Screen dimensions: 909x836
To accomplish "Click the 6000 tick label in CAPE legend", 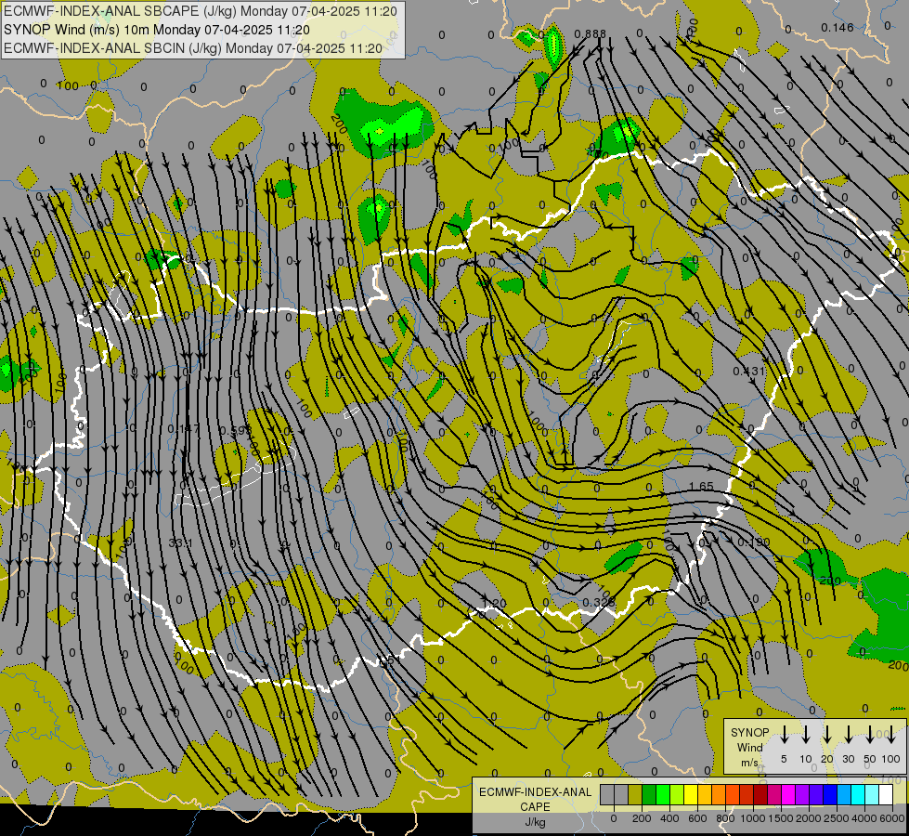I will 892,818.
